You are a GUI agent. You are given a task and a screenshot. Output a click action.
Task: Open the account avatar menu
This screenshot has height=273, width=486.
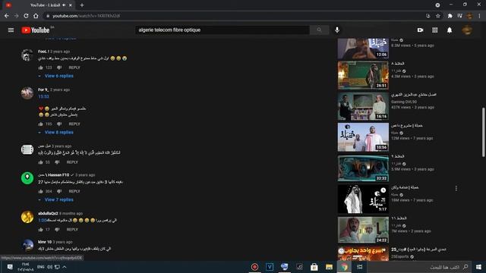point(467,30)
